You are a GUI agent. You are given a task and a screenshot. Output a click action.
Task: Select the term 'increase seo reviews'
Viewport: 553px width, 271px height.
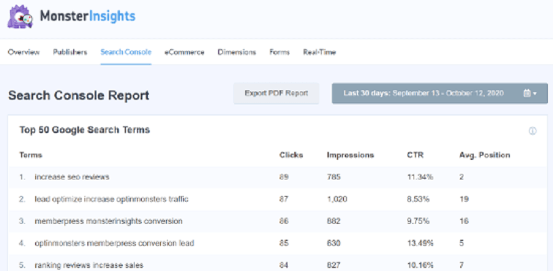tap(72, 177)
